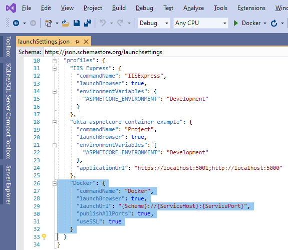This screenshot has width=288, height=250.
Task: Click the applicationUrl value on line 24
Action: pyautogui.click(x=208, y=168)
